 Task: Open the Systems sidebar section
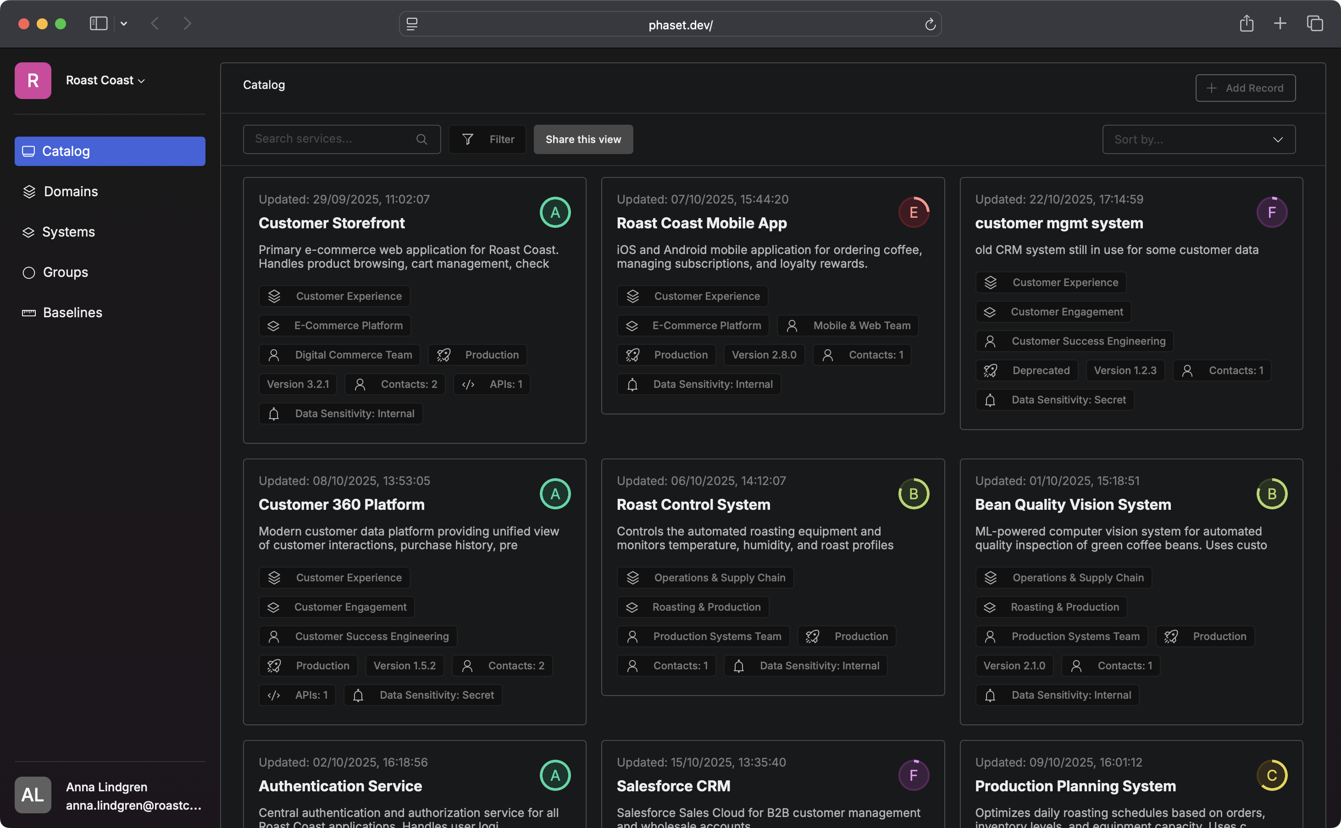tap(68, 232)
